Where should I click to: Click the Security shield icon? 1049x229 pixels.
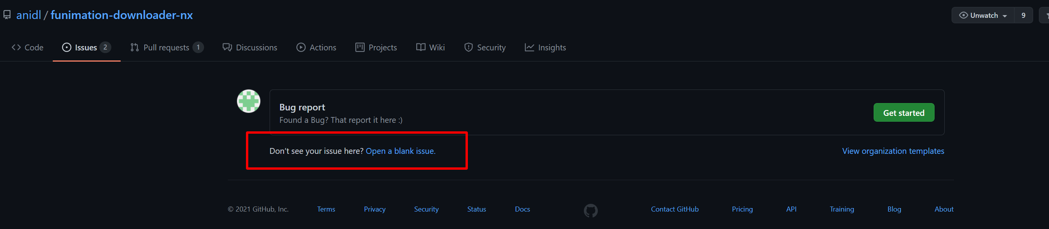[x=468, y=48]
